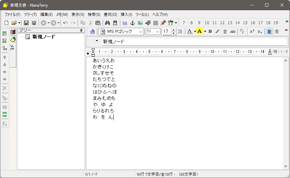Enable center text alignment
The width and height of the screenshot is (290, 178).
click(x=277, y=31)
